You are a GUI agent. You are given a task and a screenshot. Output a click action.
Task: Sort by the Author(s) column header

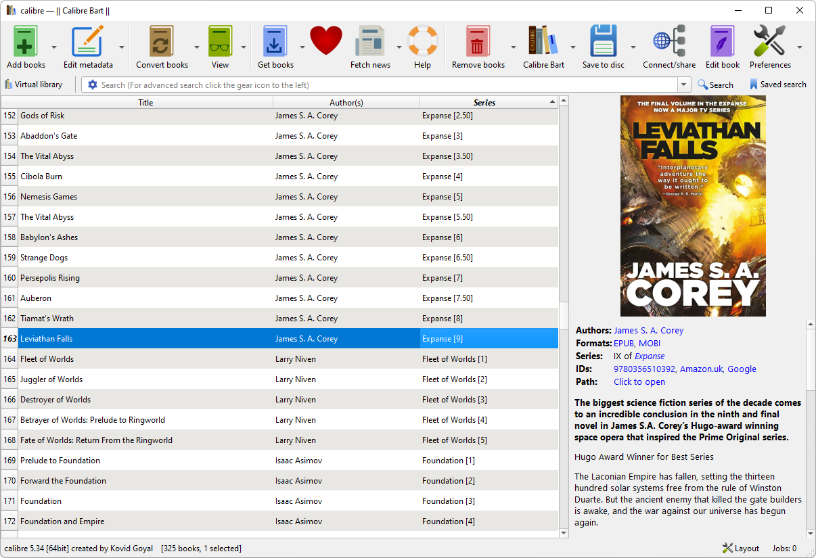pos(346,103)
